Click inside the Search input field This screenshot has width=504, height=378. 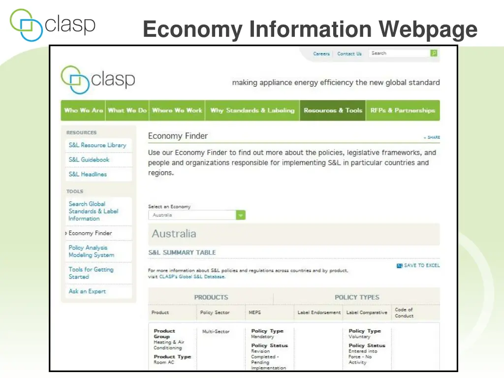click(400, 53)
